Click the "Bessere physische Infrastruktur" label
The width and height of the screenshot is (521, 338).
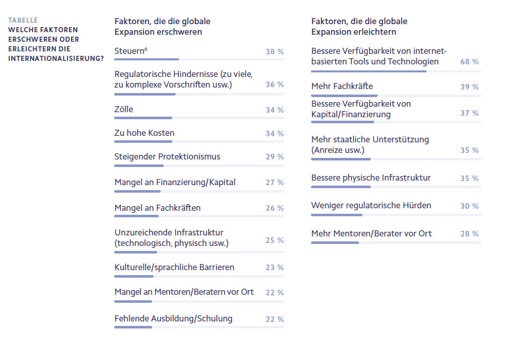tap(371, 178)
